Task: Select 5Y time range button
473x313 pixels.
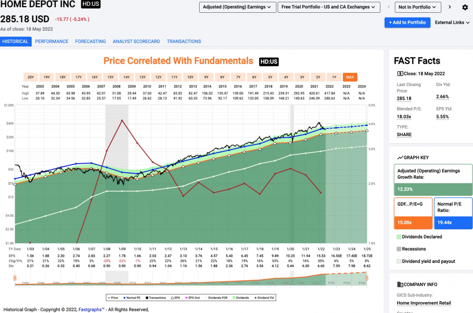Action: (x=270, y=77)
